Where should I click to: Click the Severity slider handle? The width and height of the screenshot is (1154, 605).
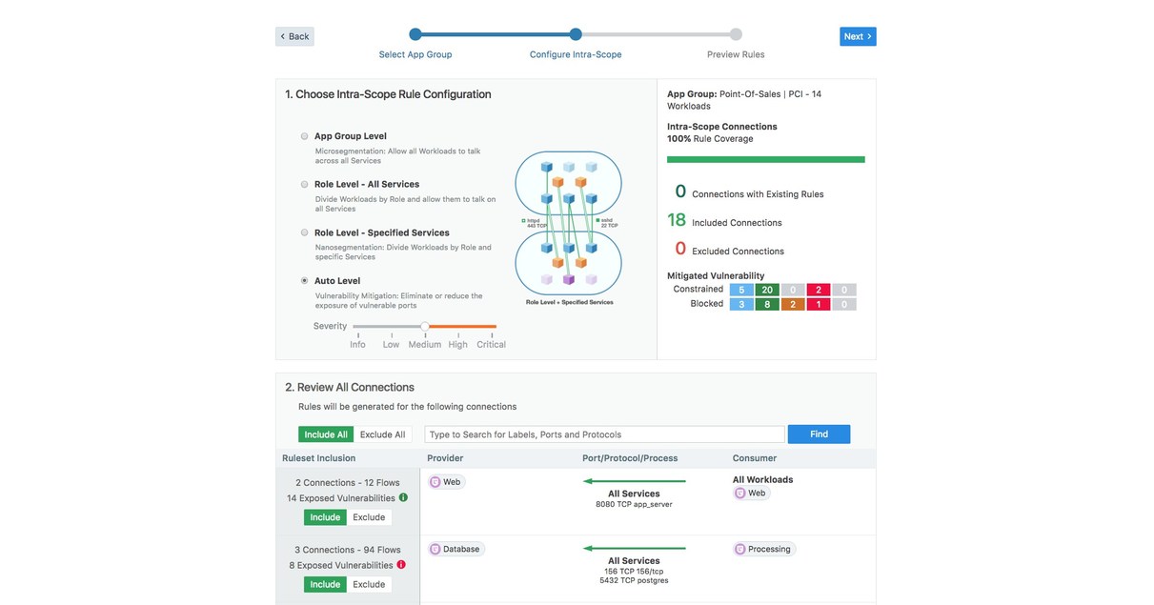(x=424, y=325)
